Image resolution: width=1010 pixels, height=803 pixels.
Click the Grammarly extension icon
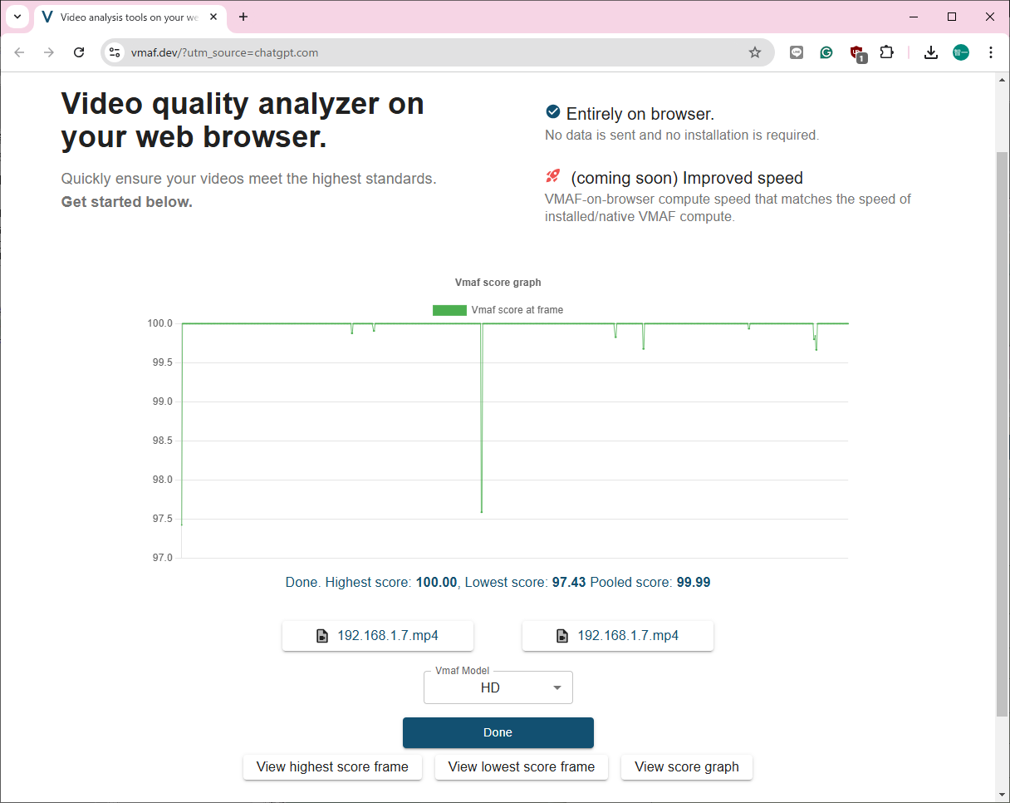pyautogui.click(x=826, y=52)
